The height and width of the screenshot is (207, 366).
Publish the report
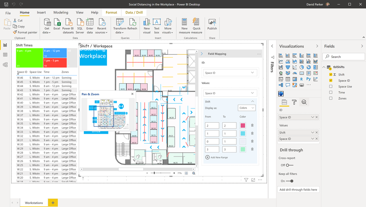click(x=212, y=24)
